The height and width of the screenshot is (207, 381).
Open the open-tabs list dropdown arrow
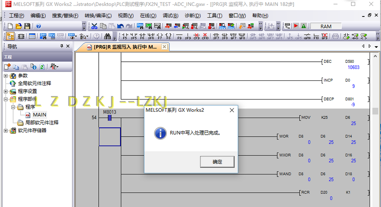click(x=376, y=47)
